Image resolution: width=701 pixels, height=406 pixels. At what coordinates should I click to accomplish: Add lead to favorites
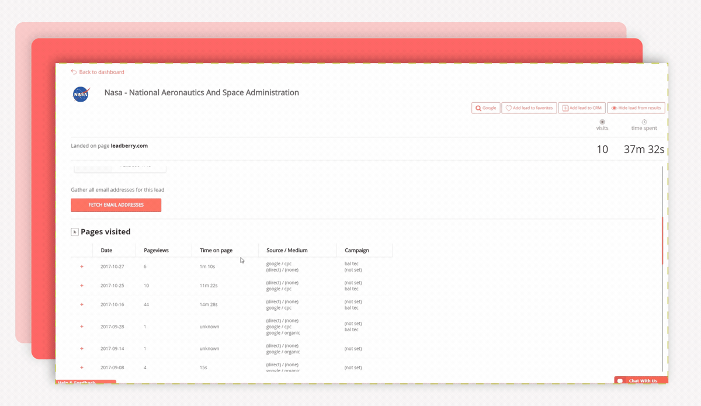529,108
